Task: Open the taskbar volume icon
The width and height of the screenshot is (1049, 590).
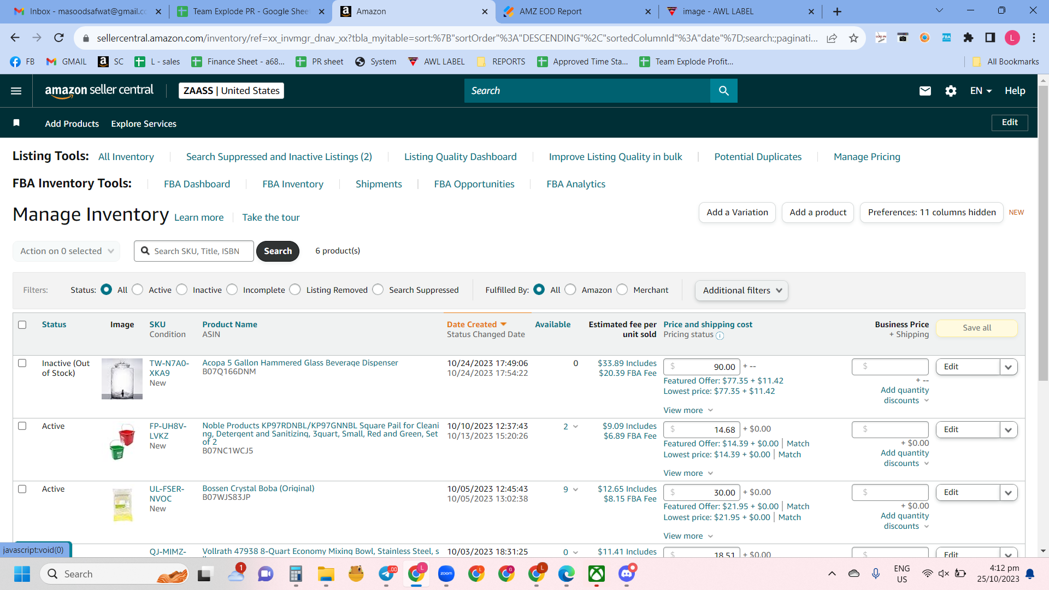Action: (944, 574)
